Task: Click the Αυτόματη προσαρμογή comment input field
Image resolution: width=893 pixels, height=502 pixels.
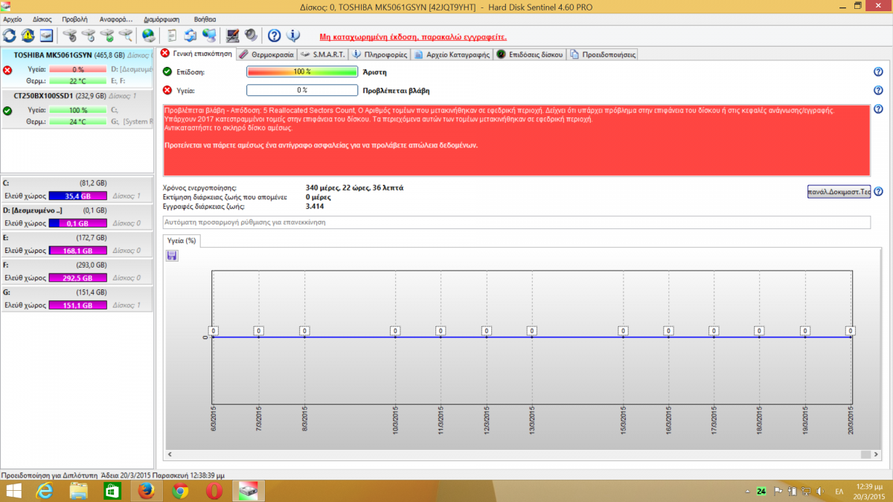Action: click(x=516, y=222)
